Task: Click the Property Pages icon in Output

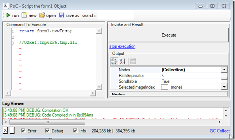Action: point(133,61)
